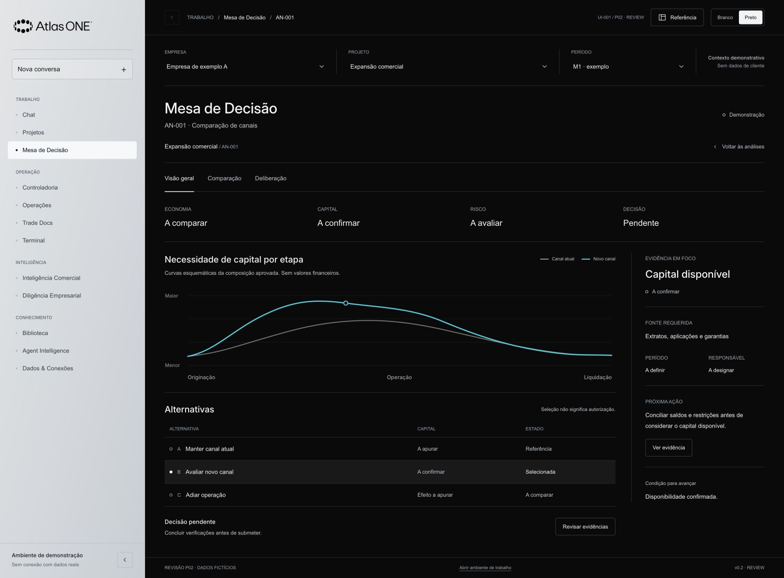This screenshot has width=784, height=578.
Task: Open the Deliberação tab
Action: click(x=270, y=178)
